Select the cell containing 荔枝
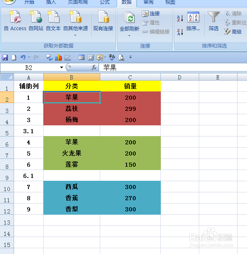 coord(72,108)
